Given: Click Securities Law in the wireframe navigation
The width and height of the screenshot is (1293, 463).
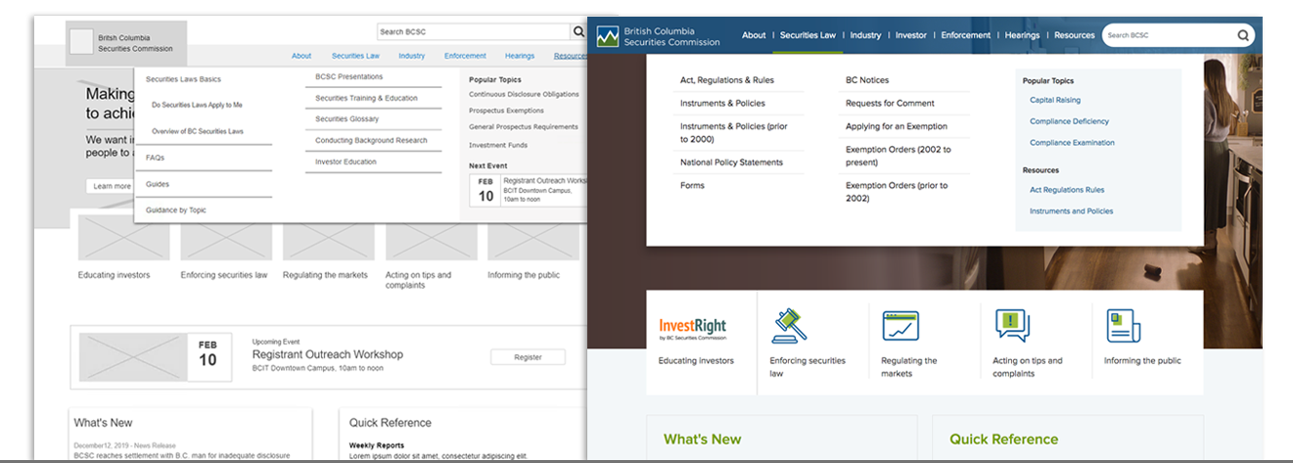Looking at the screenshot, I should coord(355,56).
